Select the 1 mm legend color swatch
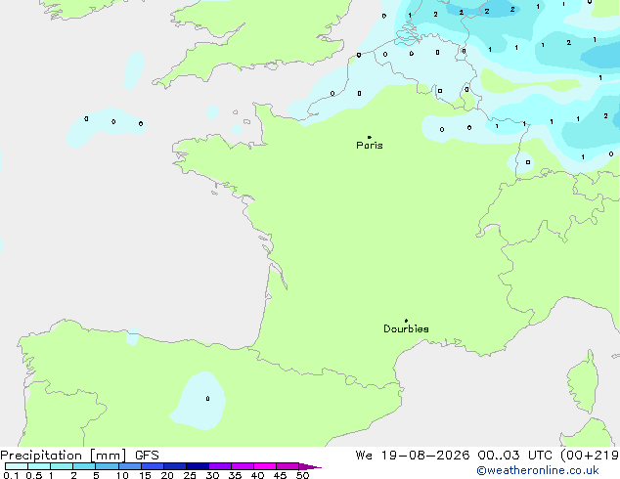 tap(62, 466)
